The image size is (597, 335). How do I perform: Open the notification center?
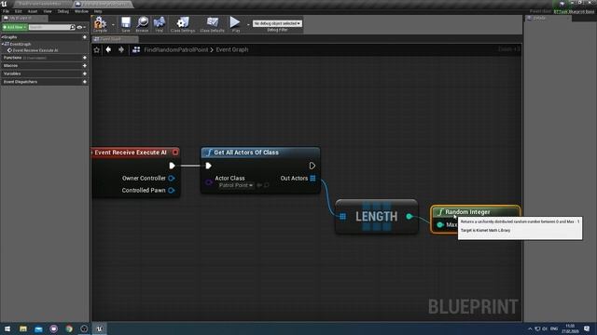[587, 328]
